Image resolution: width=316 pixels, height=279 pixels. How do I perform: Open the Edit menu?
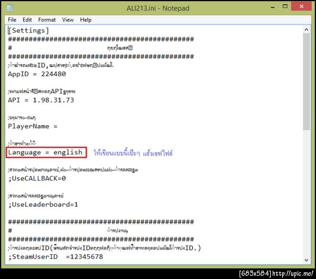click(x=27, y=19)
